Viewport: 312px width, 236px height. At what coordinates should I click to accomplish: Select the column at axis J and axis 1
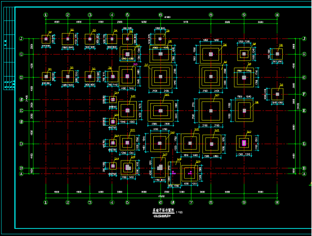tap(46, 39)
